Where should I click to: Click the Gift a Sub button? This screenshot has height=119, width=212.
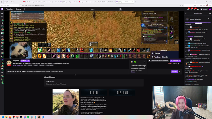point(175,61)
